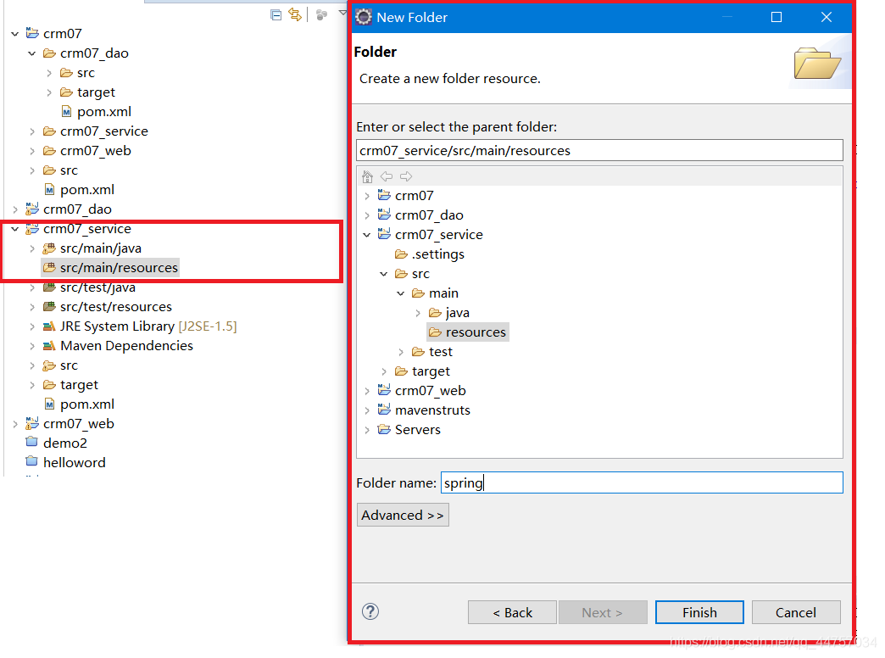Click the forward arrow icon in dialog tree toolbar
The image size is (885, 658).
point(406,176)
